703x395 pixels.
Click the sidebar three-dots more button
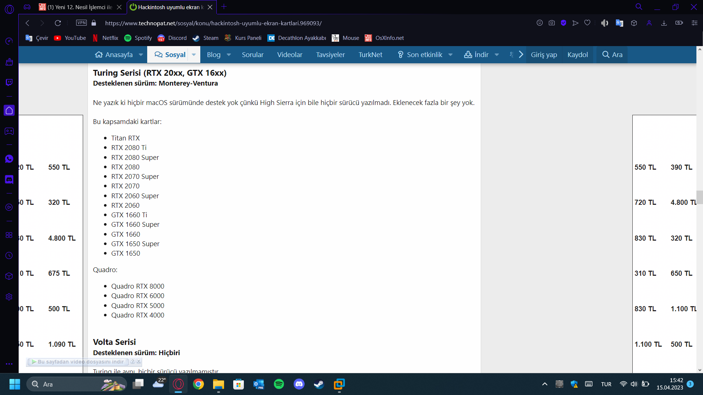9,364
